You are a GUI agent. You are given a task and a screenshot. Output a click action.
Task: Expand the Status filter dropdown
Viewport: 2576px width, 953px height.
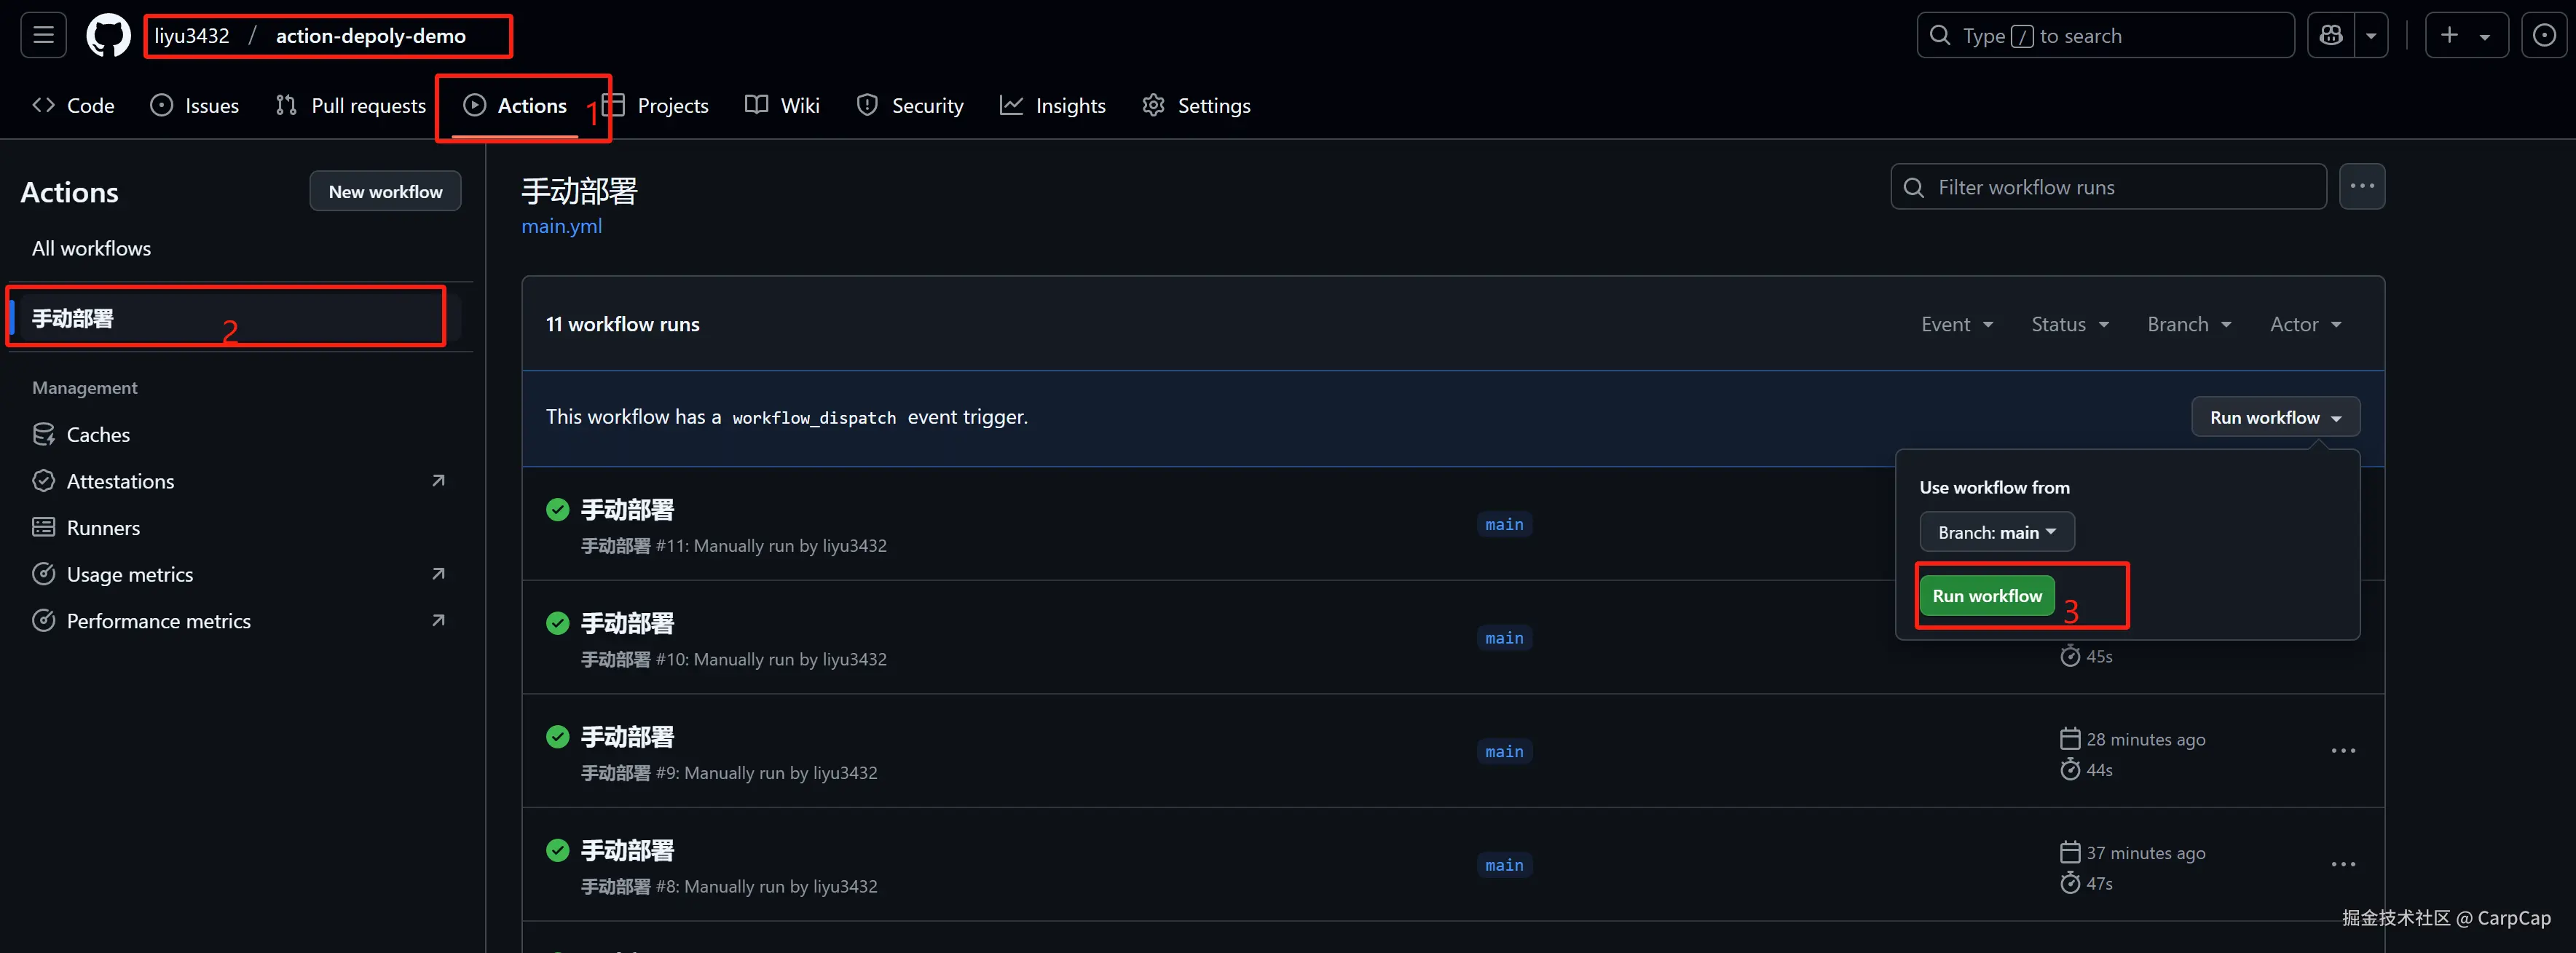[2069, 324]
